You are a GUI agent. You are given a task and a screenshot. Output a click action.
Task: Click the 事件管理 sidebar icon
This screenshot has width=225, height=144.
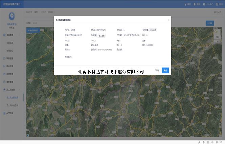4,82
